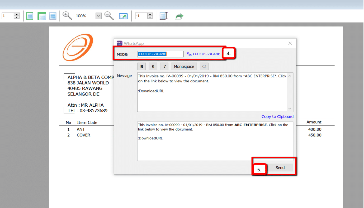
Task: Click the page margin height icon
Action: pos(163,16)
